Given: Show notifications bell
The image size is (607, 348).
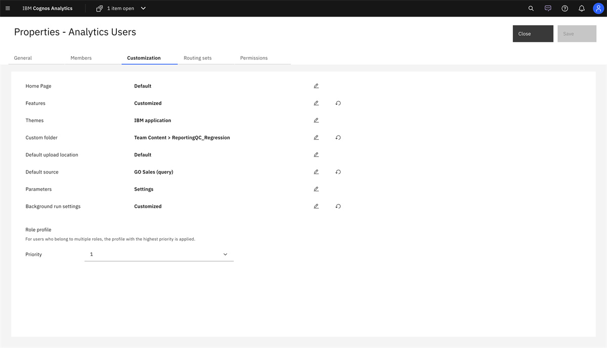Looking at the screenshot, I should [x=582, y=8].
